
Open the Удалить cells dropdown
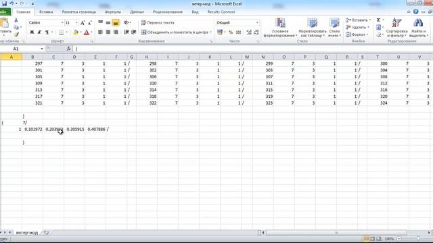click(357, 27)
